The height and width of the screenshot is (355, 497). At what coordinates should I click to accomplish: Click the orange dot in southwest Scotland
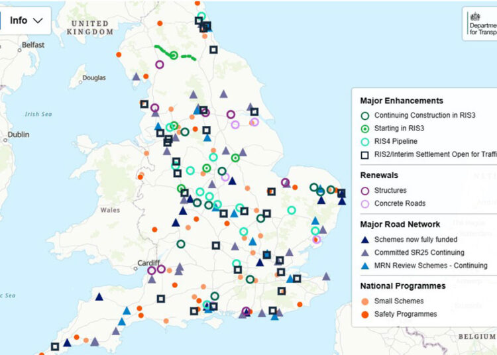click(119, 54)
